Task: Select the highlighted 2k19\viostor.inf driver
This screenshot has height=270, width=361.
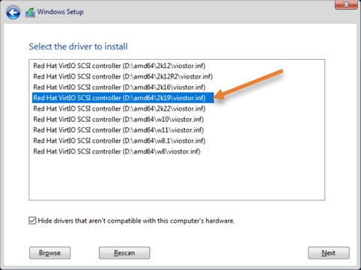Action: (x=123, y=98)
